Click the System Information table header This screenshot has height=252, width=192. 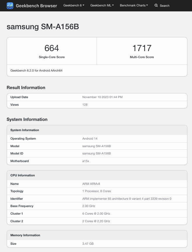(x=97, y=130)
